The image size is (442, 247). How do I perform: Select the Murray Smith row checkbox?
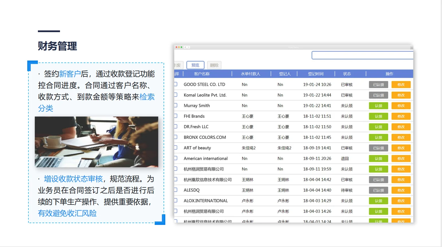[x=176, y=105]
